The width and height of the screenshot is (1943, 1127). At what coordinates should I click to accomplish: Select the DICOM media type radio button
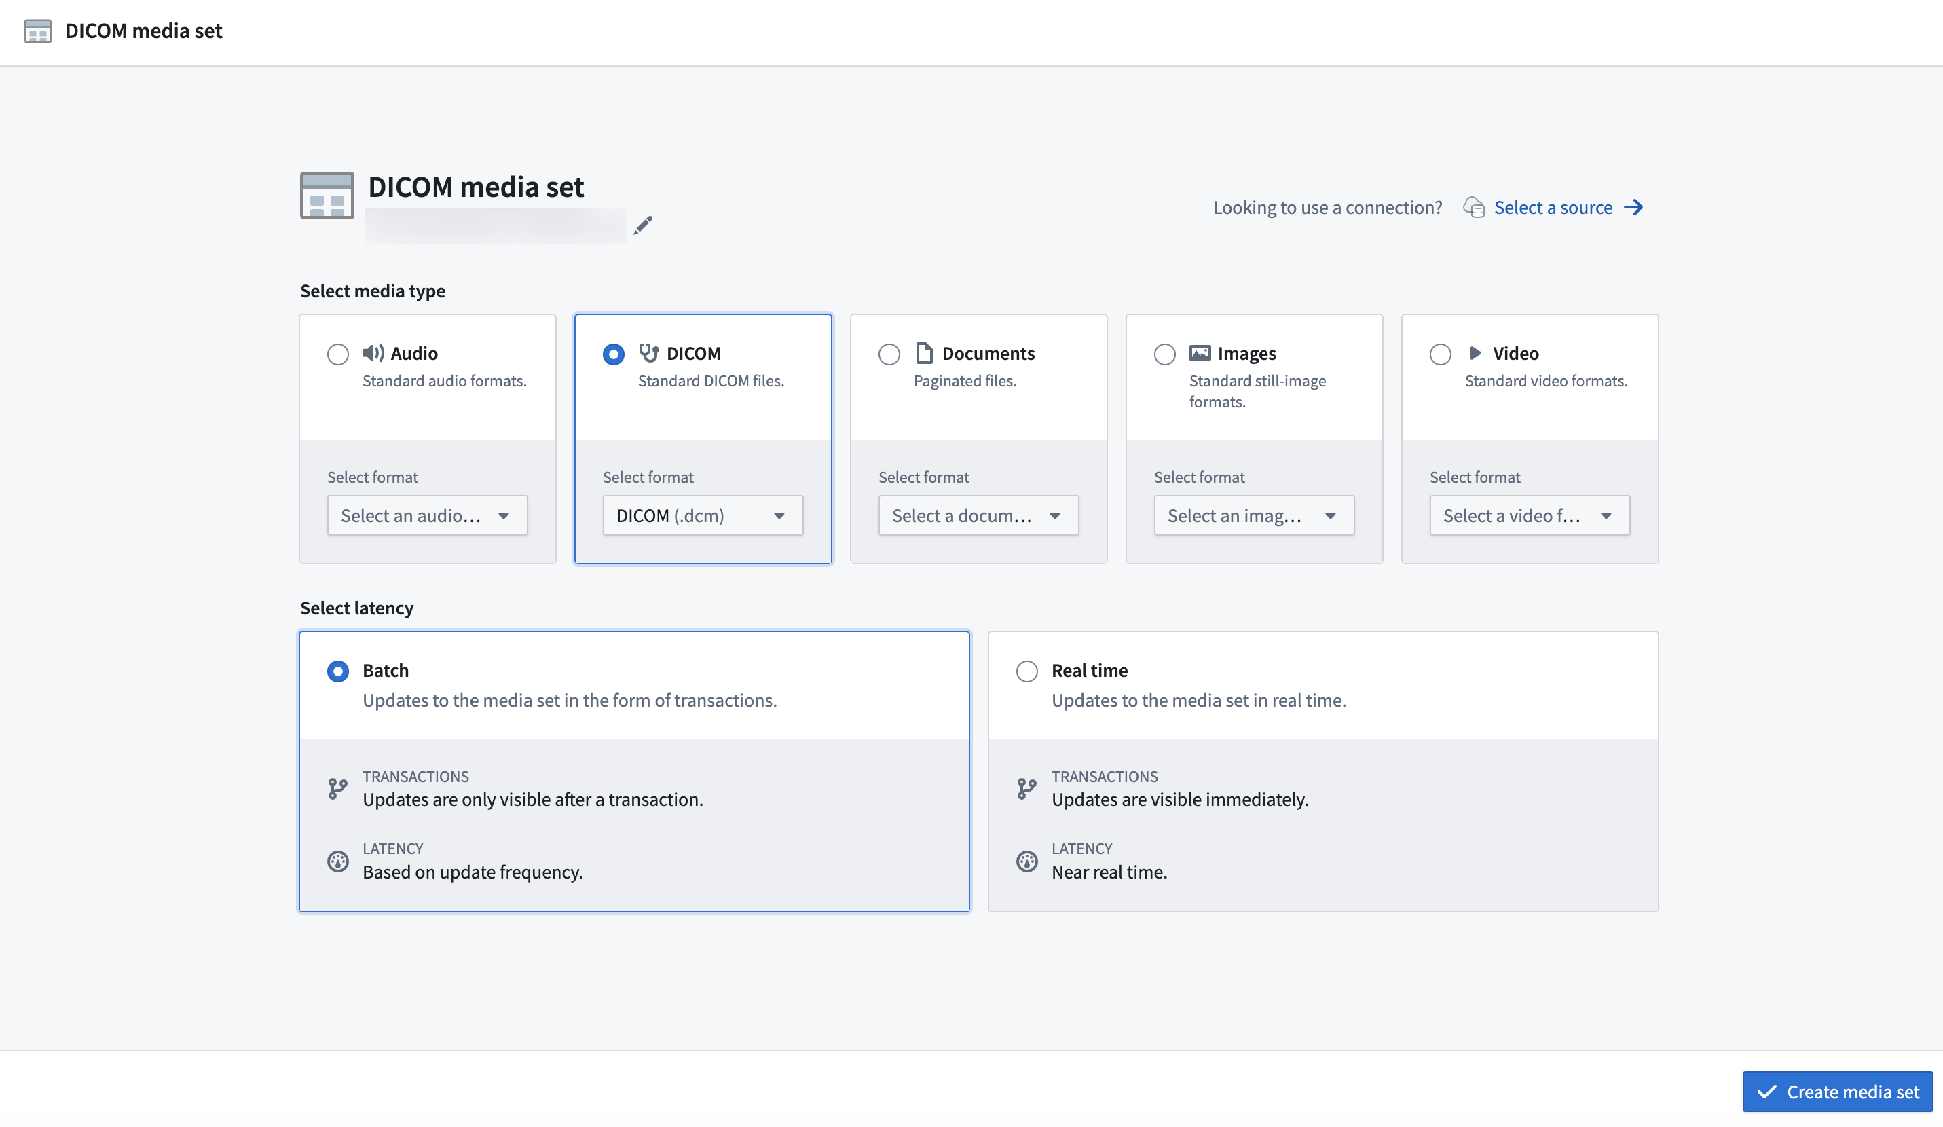[x=613, y=354]
